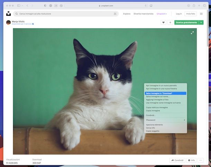Select 'Copia indirizzo immagine' menu entry
211x167 pixels.
(x=166, y=108)
